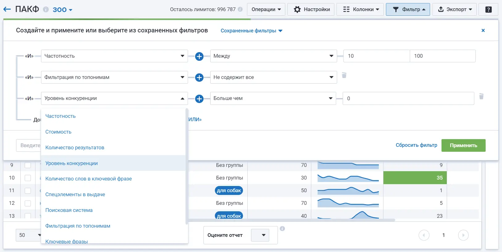Tick checkbox for row 12
The height and width of the screenshot is (252, 502).
[28, 203]
